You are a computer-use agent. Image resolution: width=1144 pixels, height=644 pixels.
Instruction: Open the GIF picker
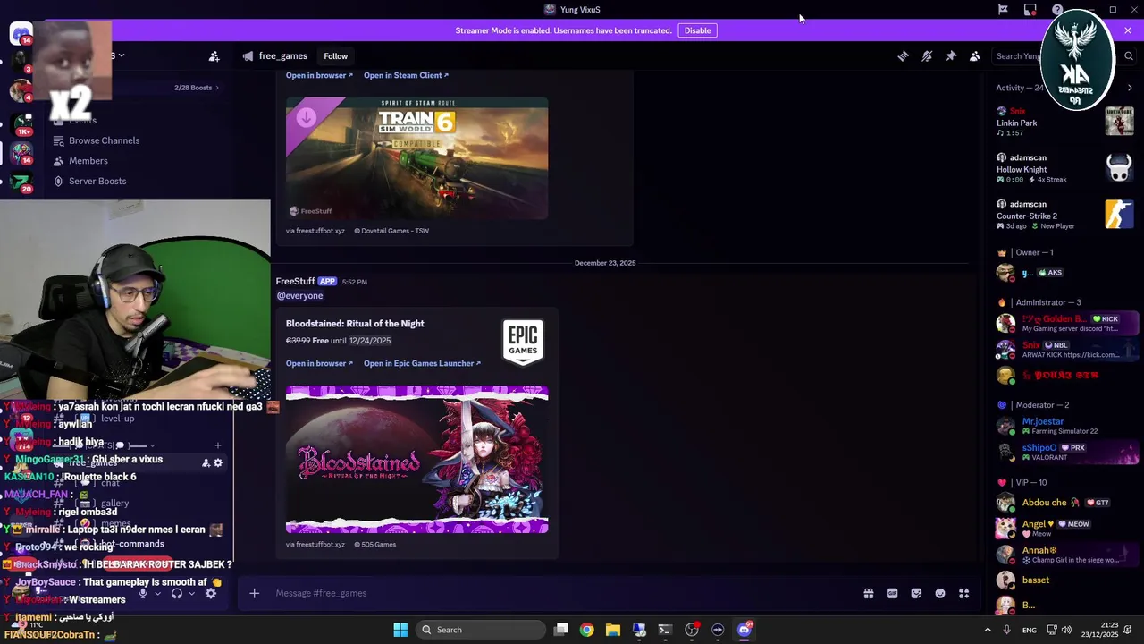pos(892,593)
